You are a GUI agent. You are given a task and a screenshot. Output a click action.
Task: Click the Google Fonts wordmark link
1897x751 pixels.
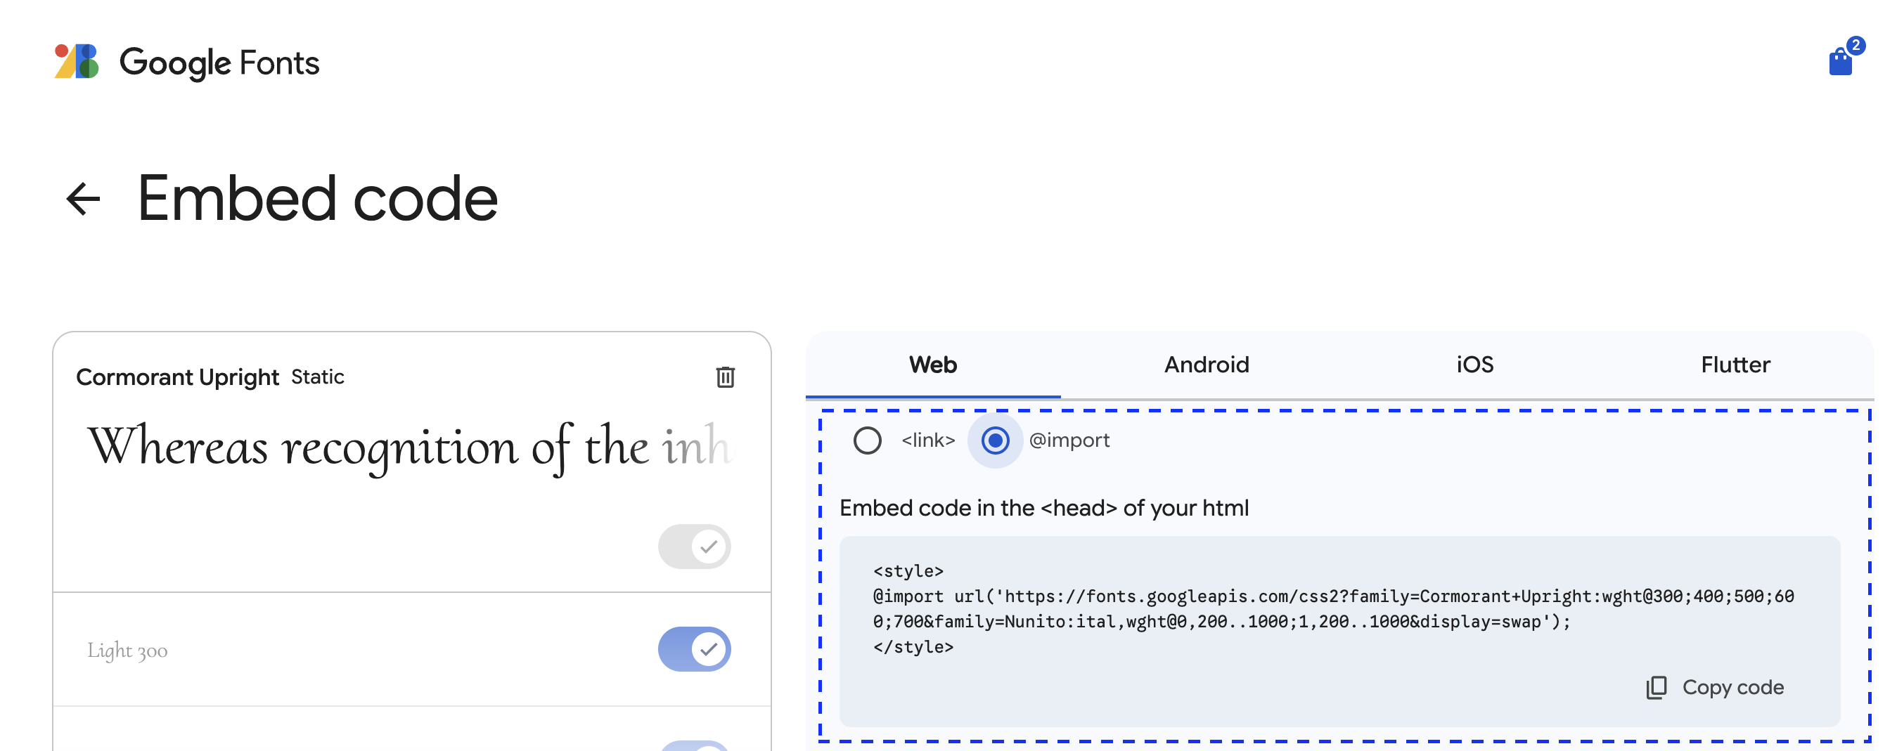click(219, 63)
